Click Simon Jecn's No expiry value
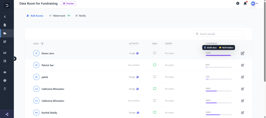 point(169,53)
